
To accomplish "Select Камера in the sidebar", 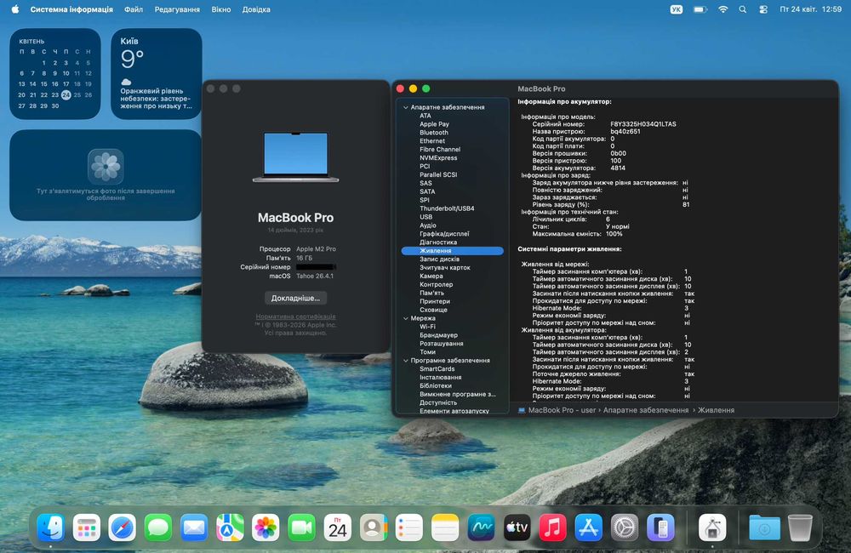I will pyautogui.click(x=431, y=276).
